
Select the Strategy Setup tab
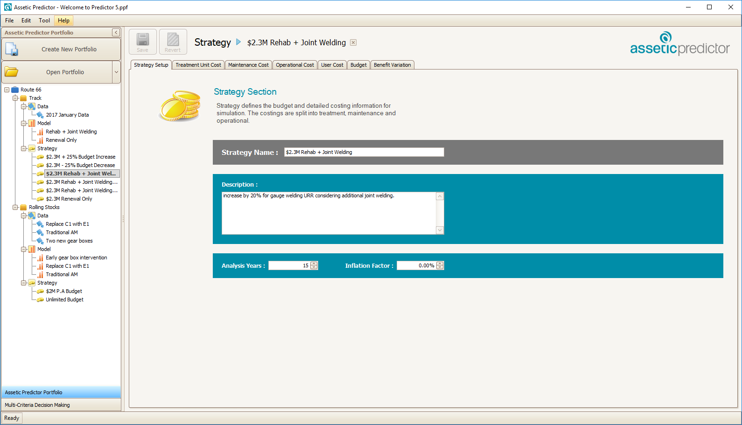coord(151,65)
